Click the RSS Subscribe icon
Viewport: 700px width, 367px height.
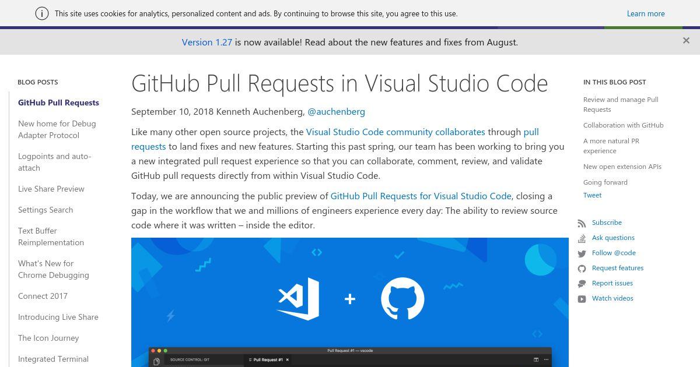[x=582, y=223]
